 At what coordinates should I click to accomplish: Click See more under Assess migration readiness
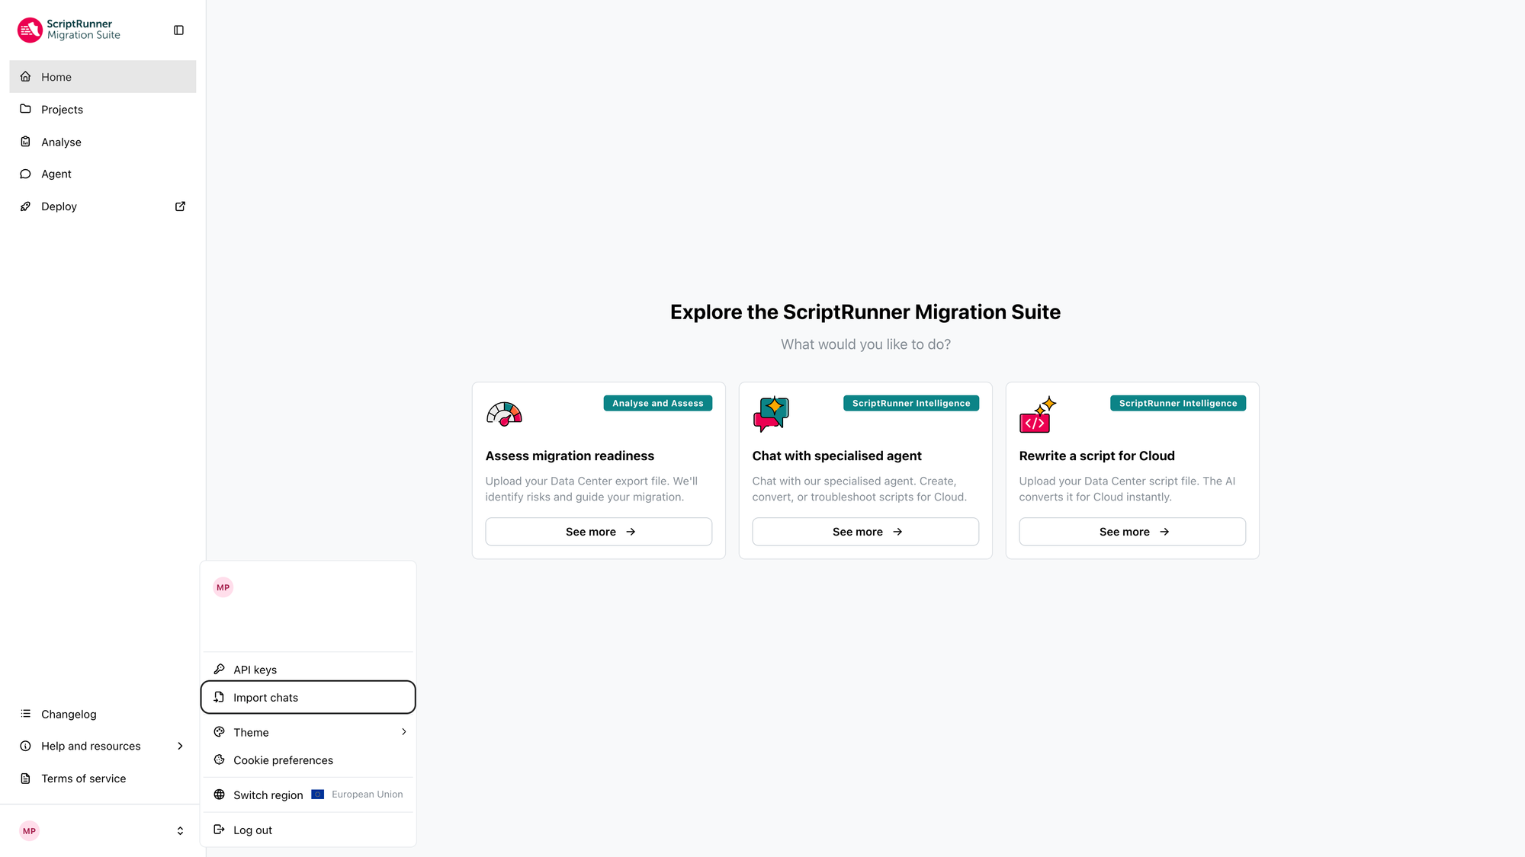click(599, 532)
